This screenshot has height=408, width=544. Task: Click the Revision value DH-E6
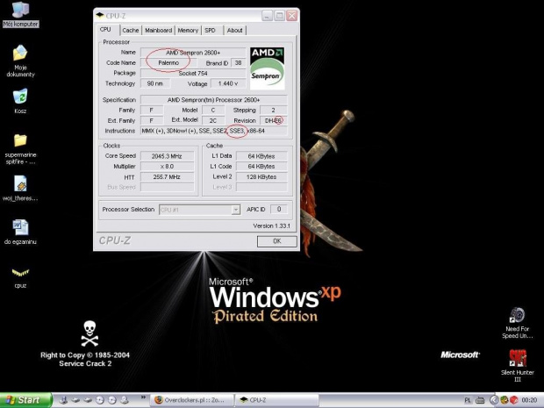[274, 120]
